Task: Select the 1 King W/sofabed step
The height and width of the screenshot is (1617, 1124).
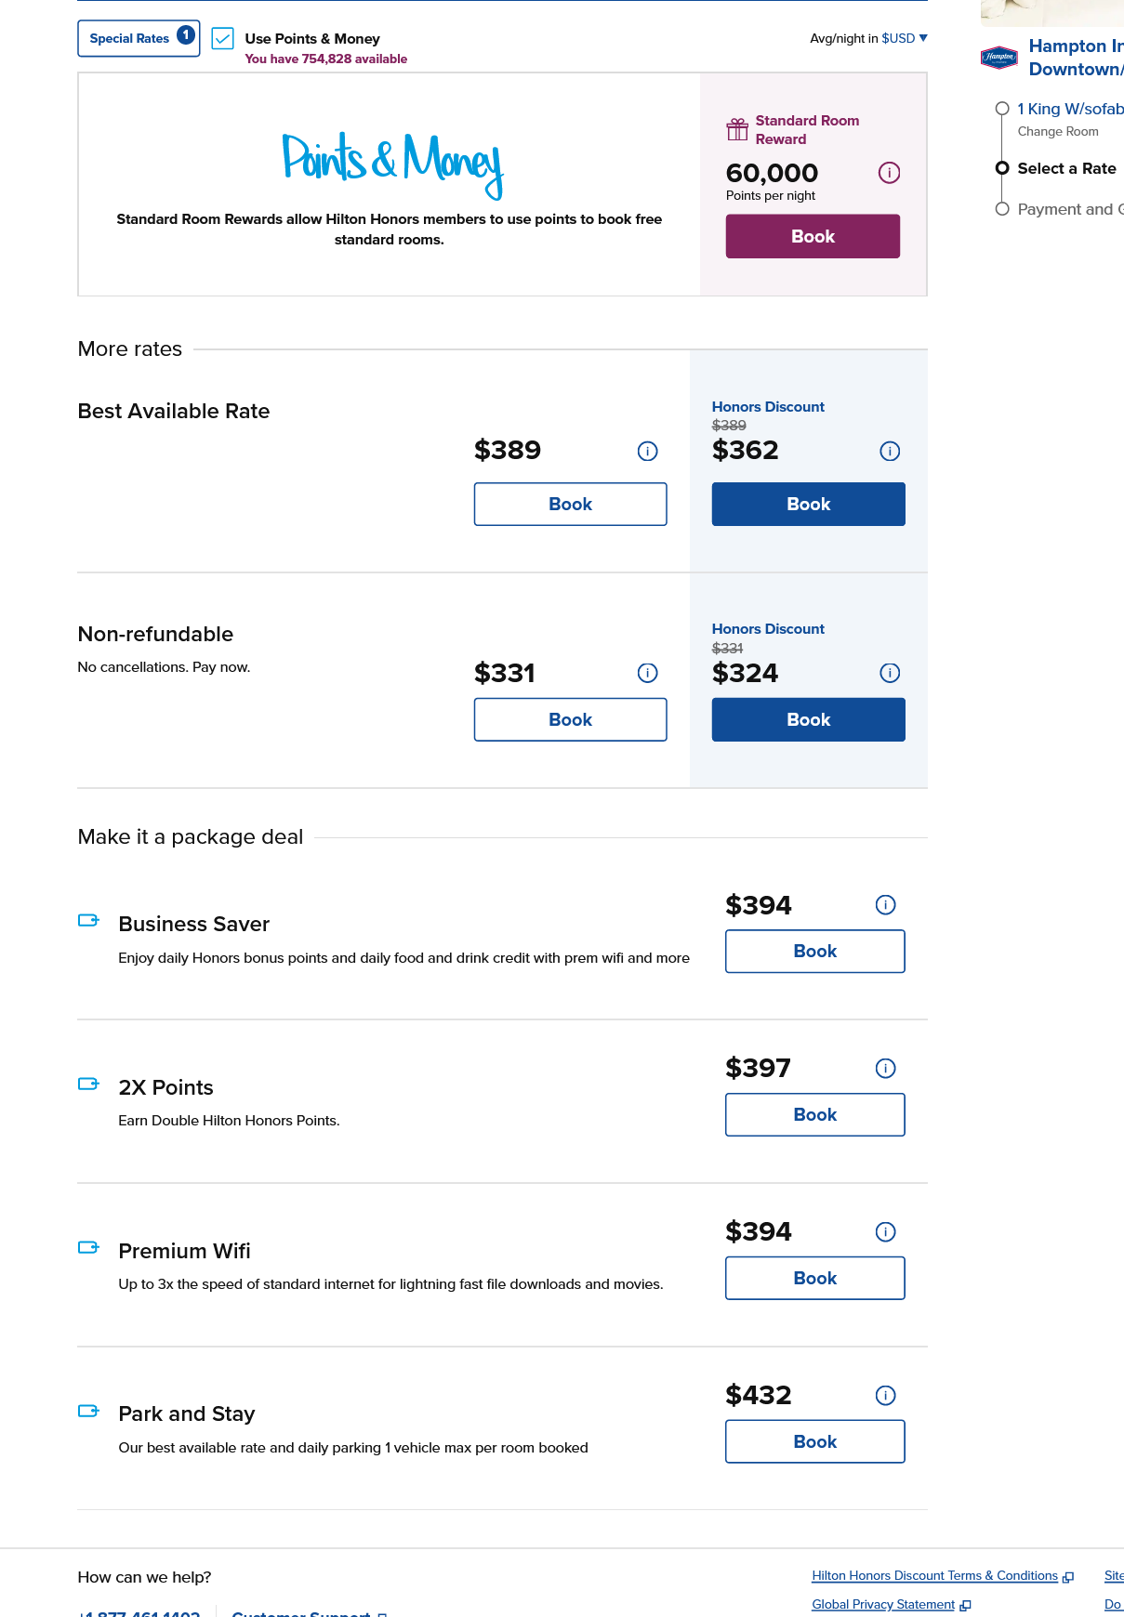Action: tap(1070, 109)
